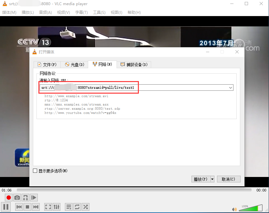
Task: Open the network URL history dropdown
Action: [x=230, y=88]
